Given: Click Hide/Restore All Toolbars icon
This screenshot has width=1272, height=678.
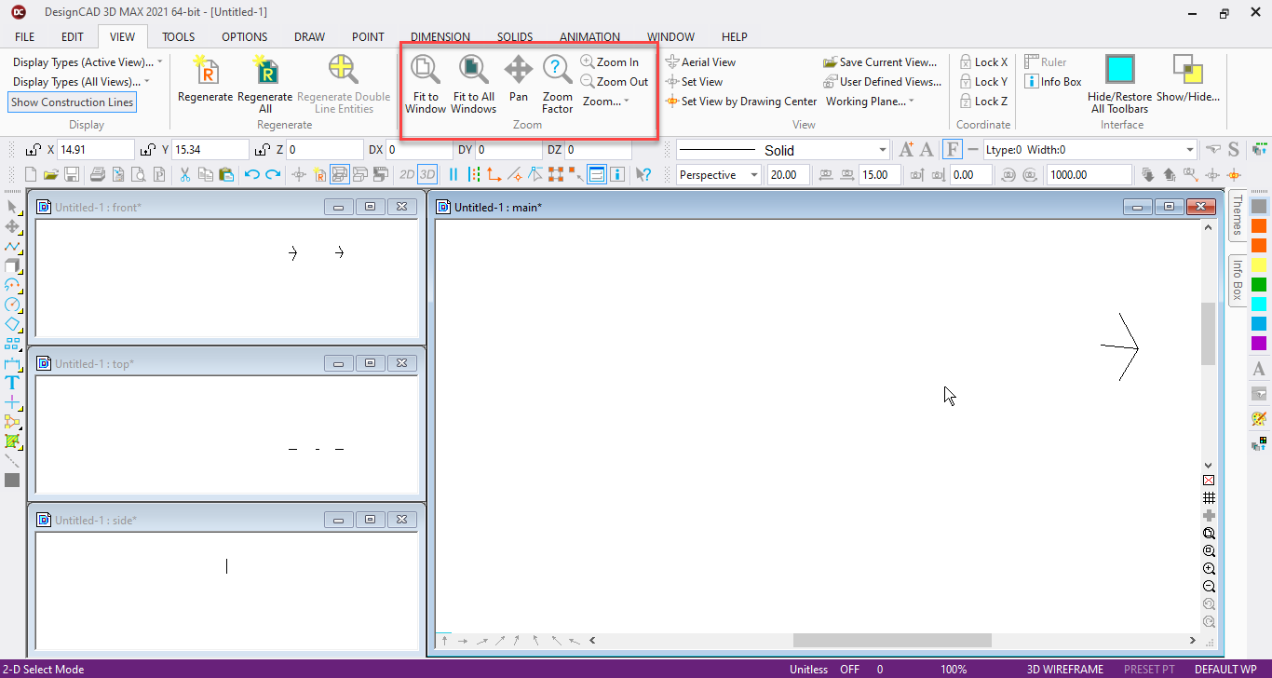Looking at the screenshot, I should 1119,71.
